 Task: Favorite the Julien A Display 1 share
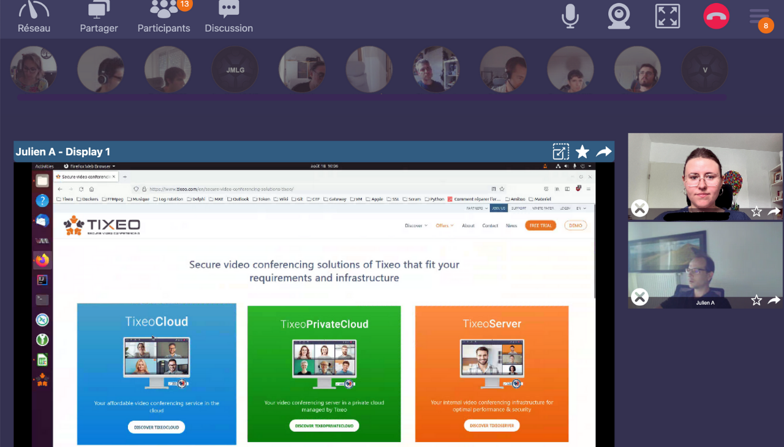point(582,152)
